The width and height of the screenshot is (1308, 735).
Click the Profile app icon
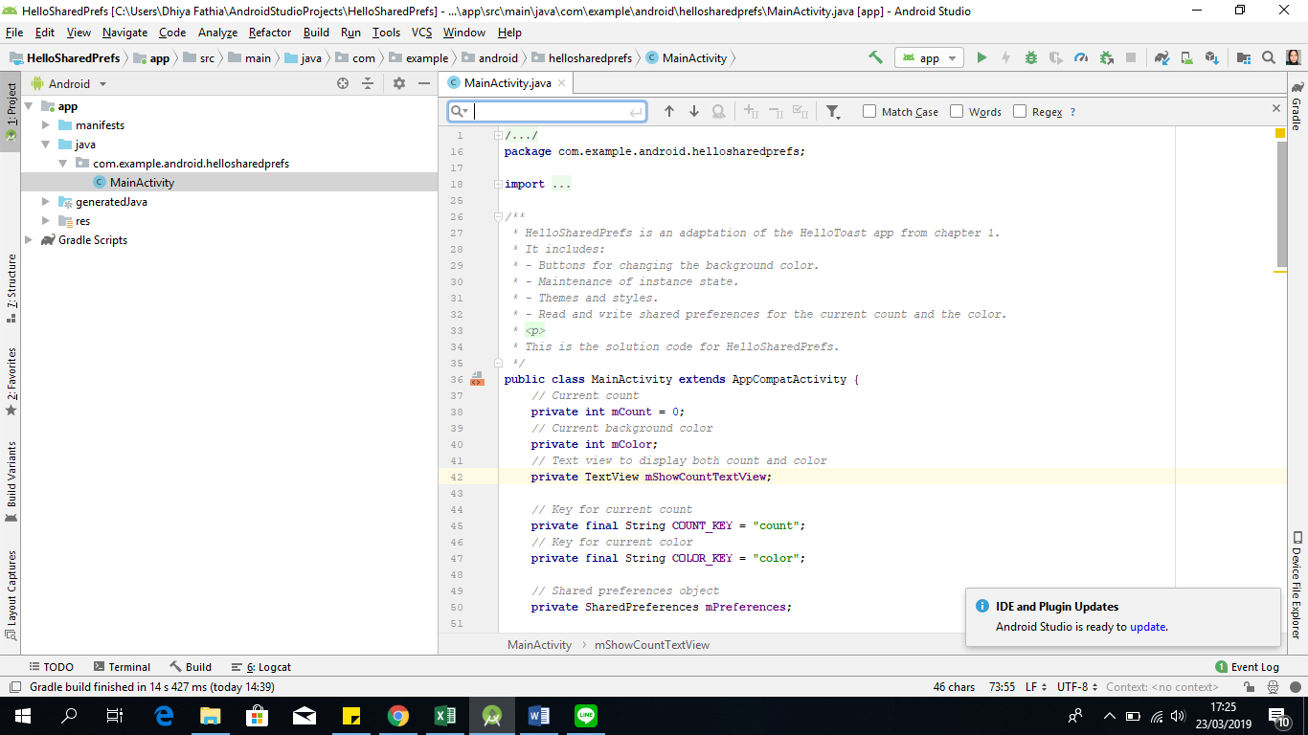pyautogui.click(x=1081, y=57)
